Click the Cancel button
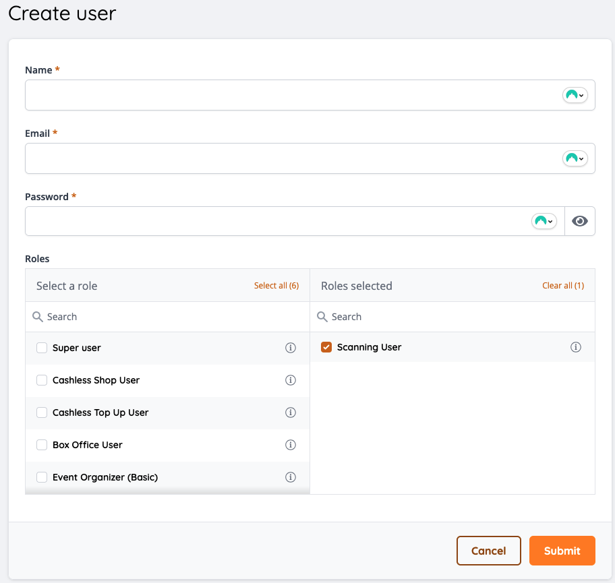615x583 pixels. (488, 551)
